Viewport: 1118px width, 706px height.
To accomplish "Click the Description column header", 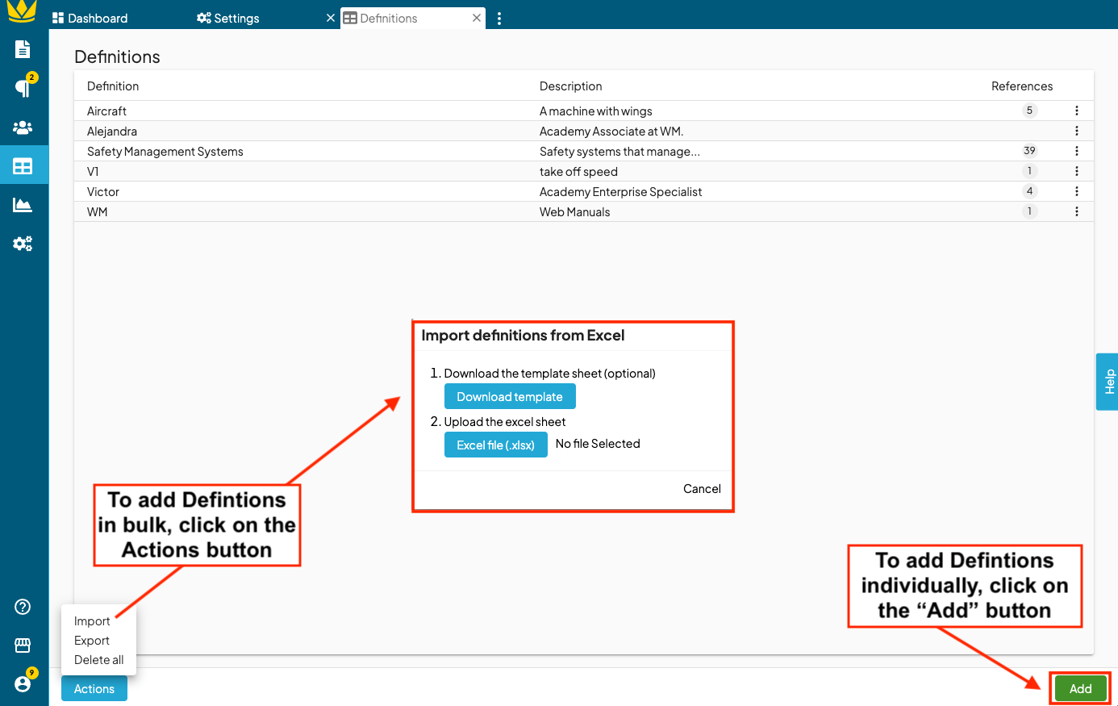I will click(571, 86).
